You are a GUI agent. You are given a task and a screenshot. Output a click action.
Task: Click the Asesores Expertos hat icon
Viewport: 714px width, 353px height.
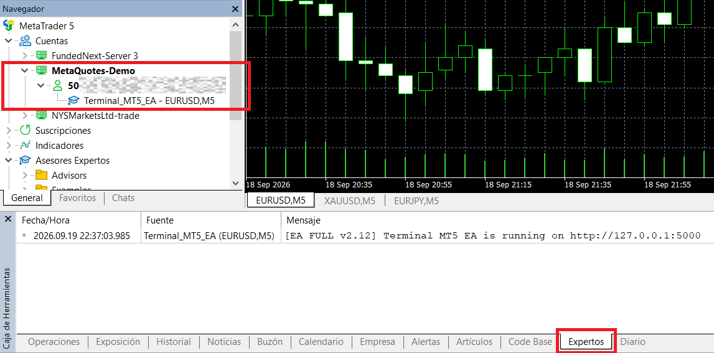click(25, 161)
